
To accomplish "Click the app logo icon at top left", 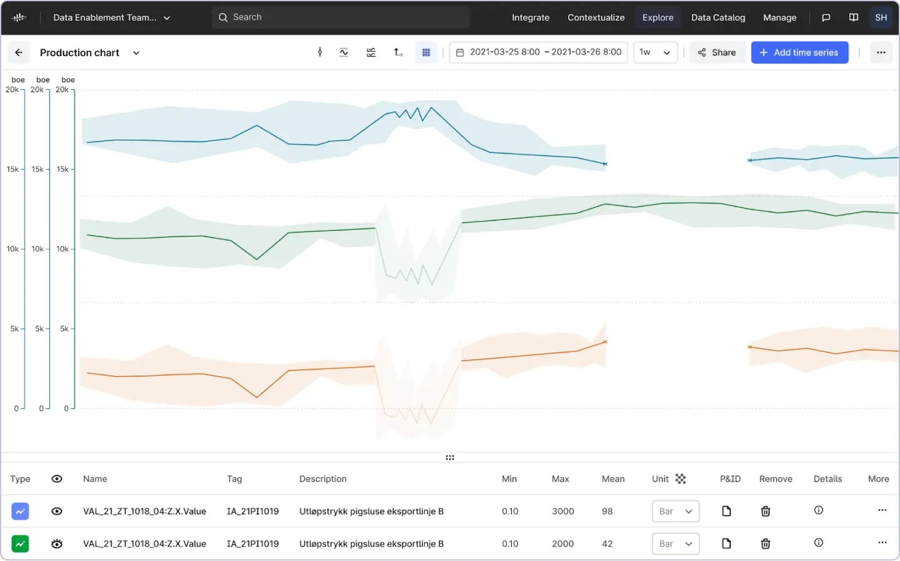I will pyautogui.click(x=19, y=17).
